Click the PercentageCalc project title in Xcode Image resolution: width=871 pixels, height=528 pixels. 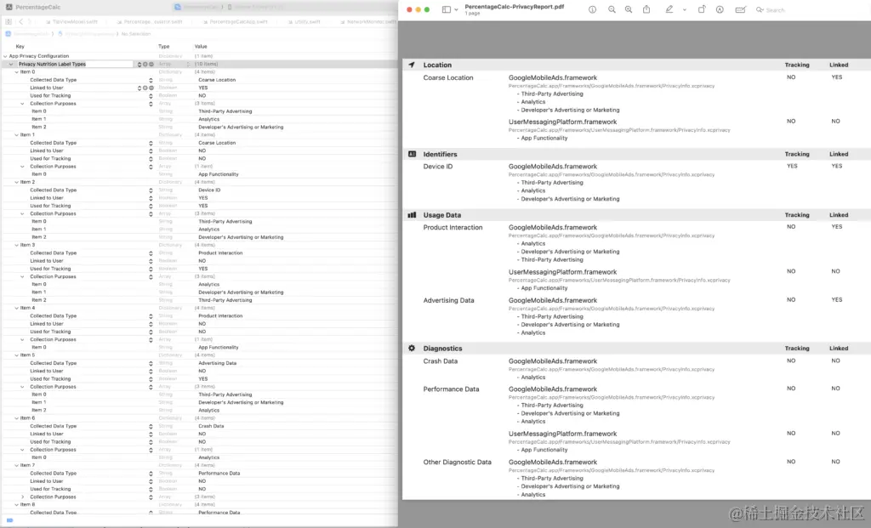coord(37,7)
